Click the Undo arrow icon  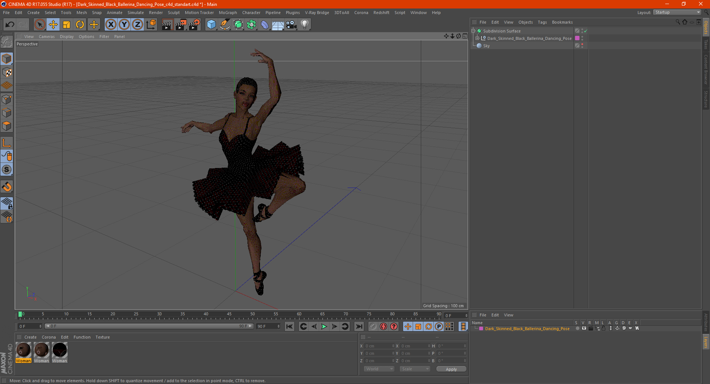pyautogui.click(x=10, y=25)
